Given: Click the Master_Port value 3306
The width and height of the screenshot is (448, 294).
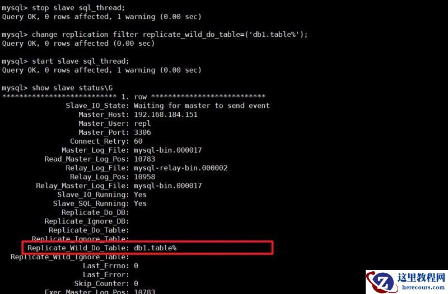Looking at the screenshot, I should (142, 132).
